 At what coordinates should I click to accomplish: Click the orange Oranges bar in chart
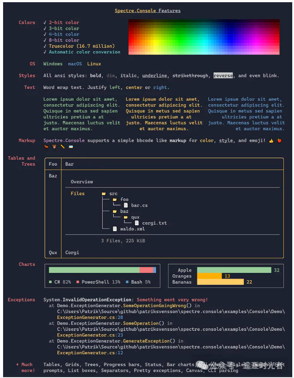pyautogui.click(x=209, y=276)
